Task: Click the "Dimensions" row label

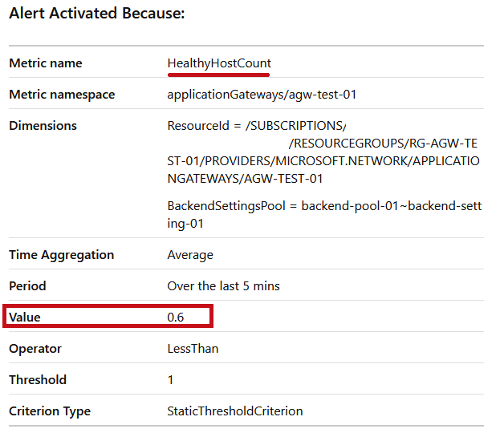Action: pos(43,126)
